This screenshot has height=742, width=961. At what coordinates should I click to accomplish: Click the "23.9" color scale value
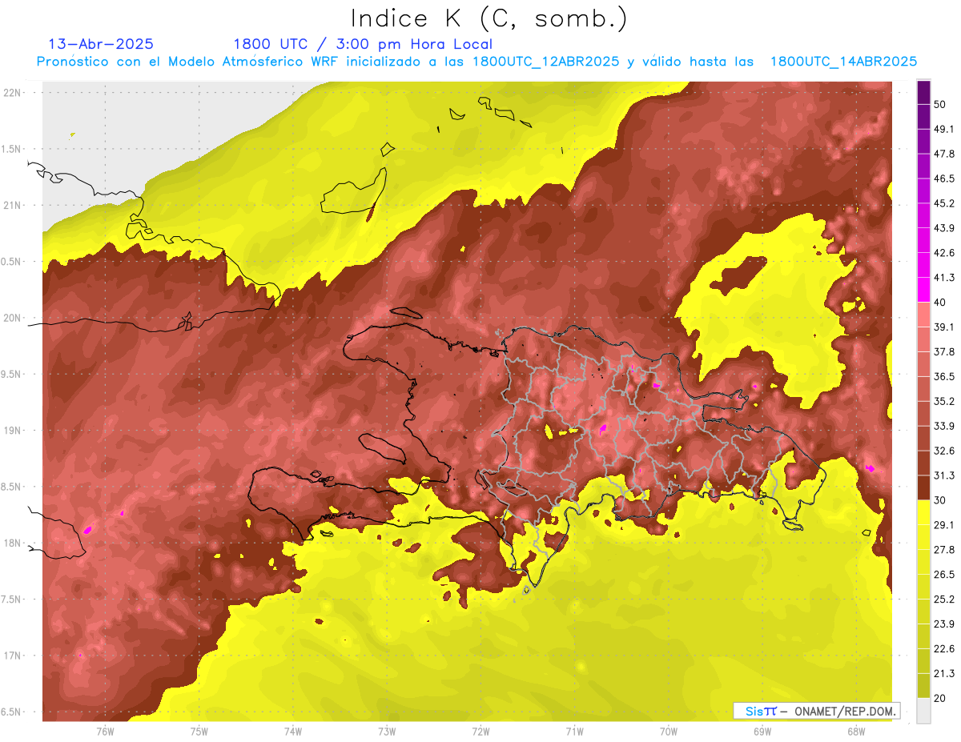(944, 624)
